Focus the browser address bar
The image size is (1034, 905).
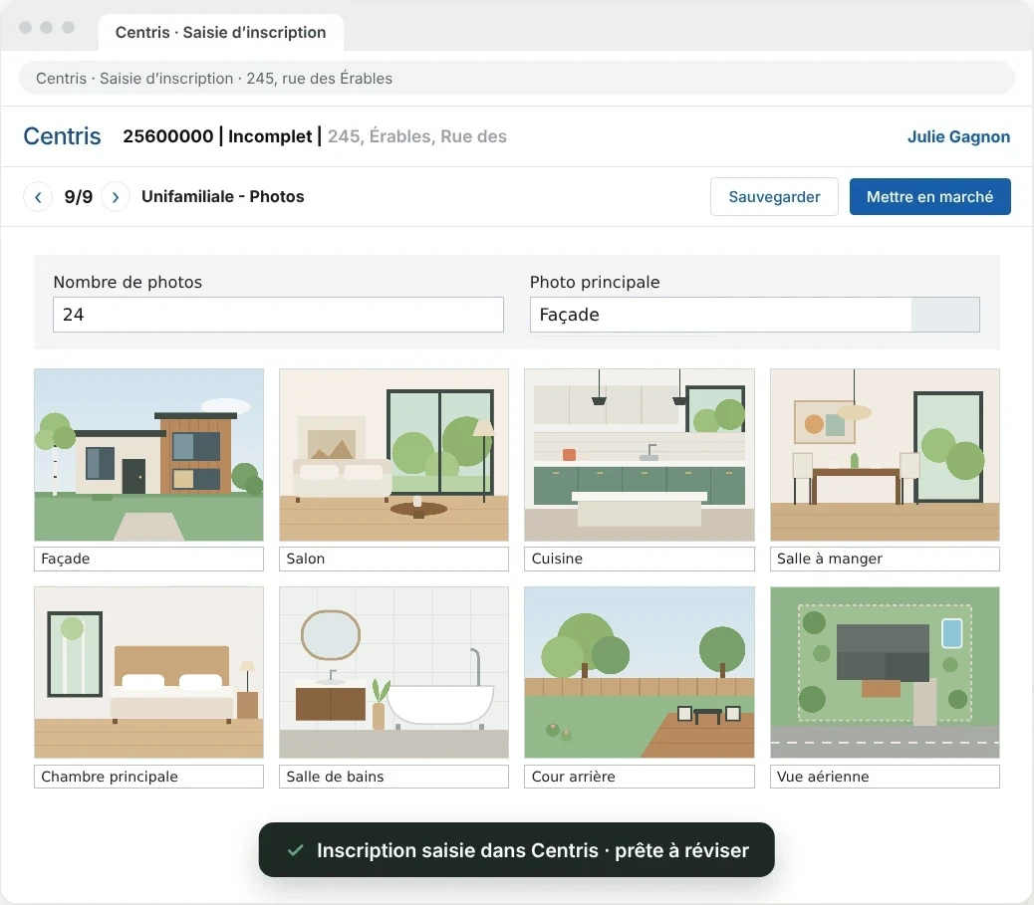(516, 78)
